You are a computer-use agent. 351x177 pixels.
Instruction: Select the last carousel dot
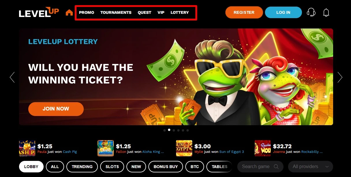188,130
